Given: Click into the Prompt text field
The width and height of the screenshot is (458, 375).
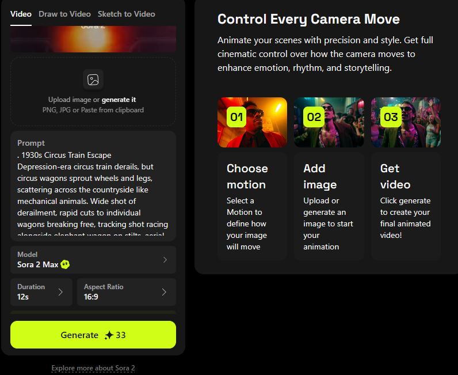Looking at the screenshot, I should pyautogui.click(x=93, y=186).
